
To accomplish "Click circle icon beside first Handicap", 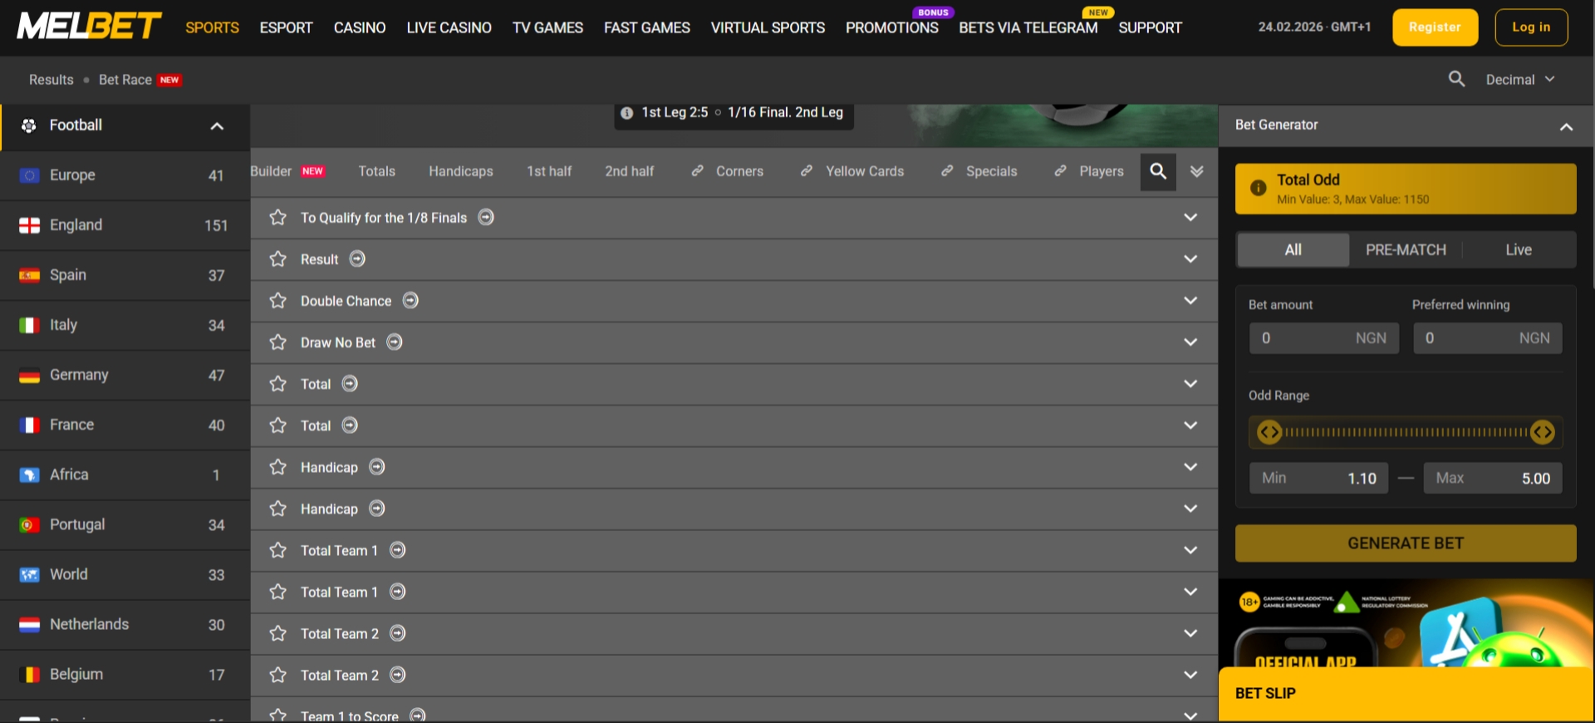I will click(x=377, y=466).
